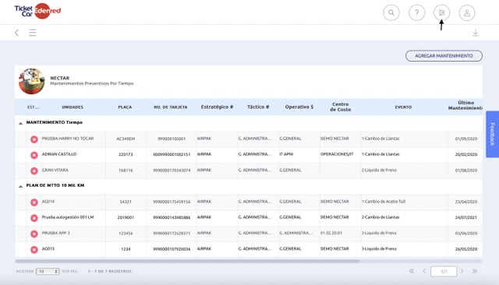499x285 pixels.
Task: Select unit name Prueba autogestión 001 LM
Action: pyautogui.click(x=68, y=217)
